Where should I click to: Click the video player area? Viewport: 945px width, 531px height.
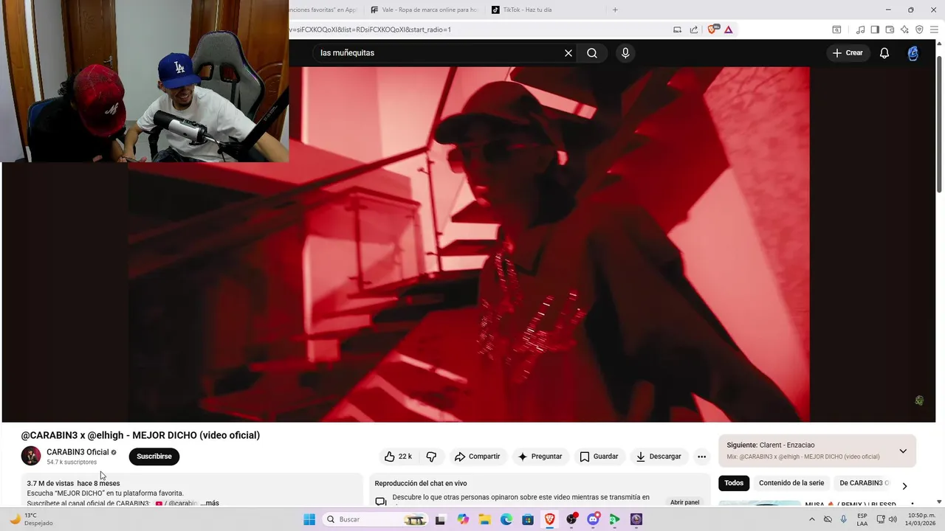(469, 244)
